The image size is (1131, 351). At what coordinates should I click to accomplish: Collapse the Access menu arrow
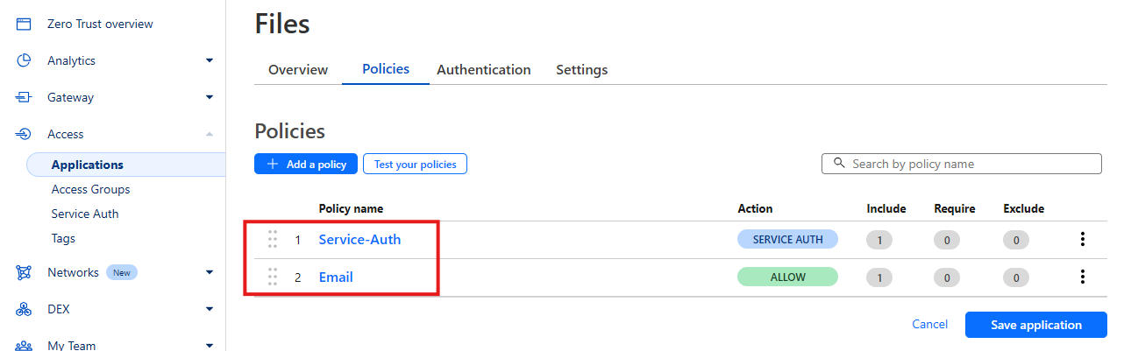[x=210, y=135]
